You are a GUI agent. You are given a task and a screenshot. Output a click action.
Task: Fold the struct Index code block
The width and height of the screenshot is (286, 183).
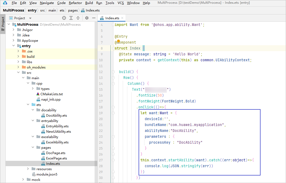tap(113, 48)
